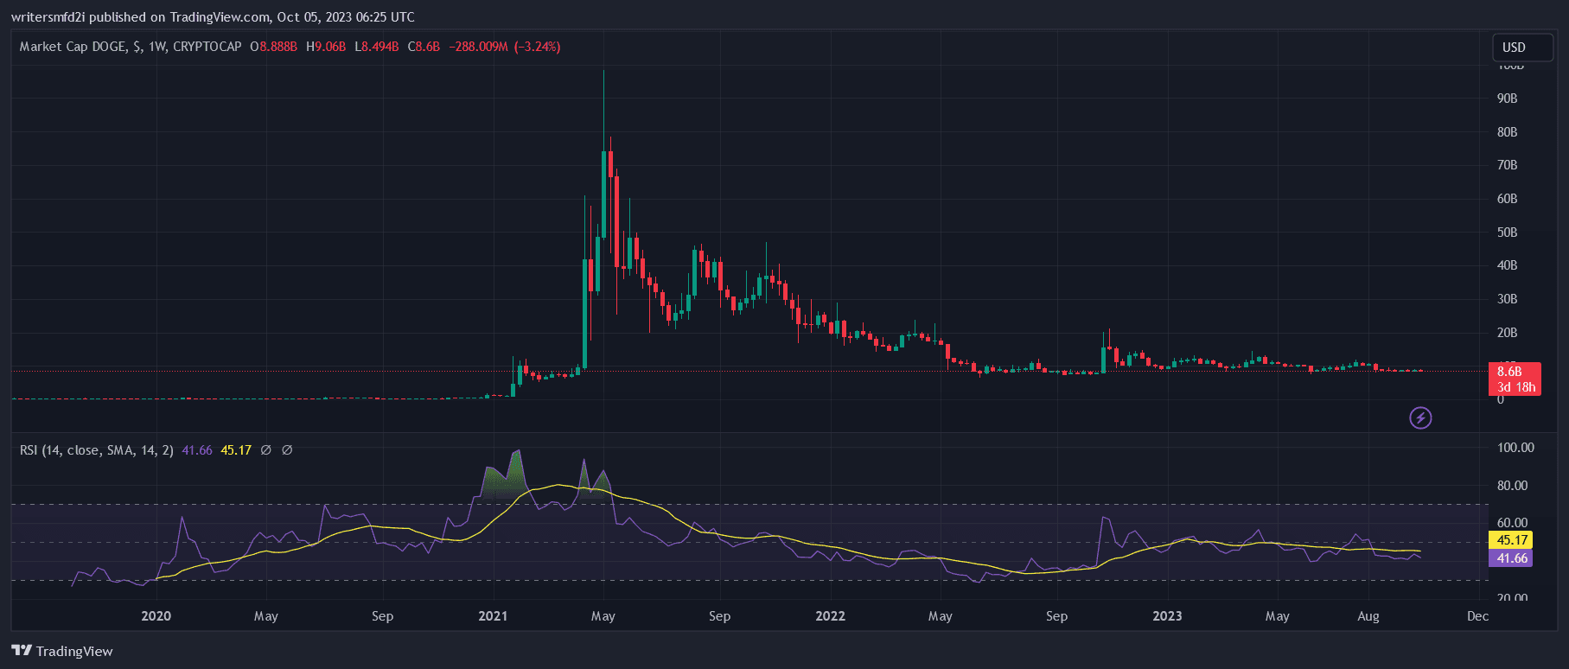Open the USD currency selector
The image size is (1569, 669).
pyautogui.click(x=1514, y=48)
